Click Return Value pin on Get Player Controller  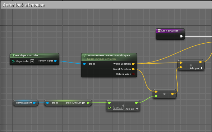(x=55, y=61)
